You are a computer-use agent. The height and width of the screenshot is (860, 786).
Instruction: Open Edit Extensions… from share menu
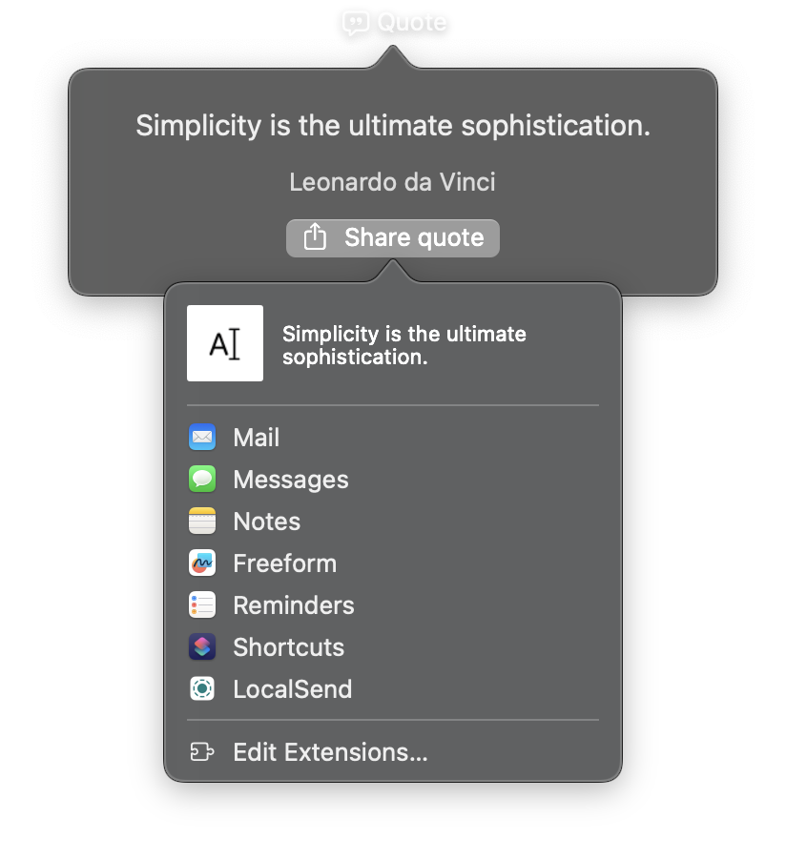pyautogui.click(x=393, y=752)
